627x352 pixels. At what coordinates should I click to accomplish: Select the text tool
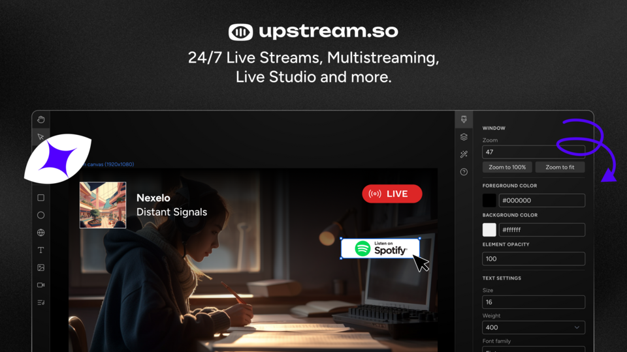click(40, 250)
